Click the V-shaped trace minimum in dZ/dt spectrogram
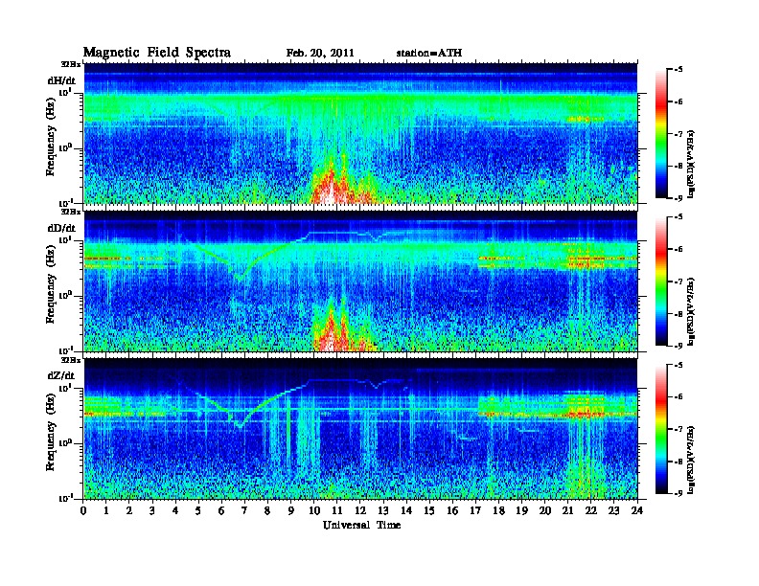 click(240, 426)
